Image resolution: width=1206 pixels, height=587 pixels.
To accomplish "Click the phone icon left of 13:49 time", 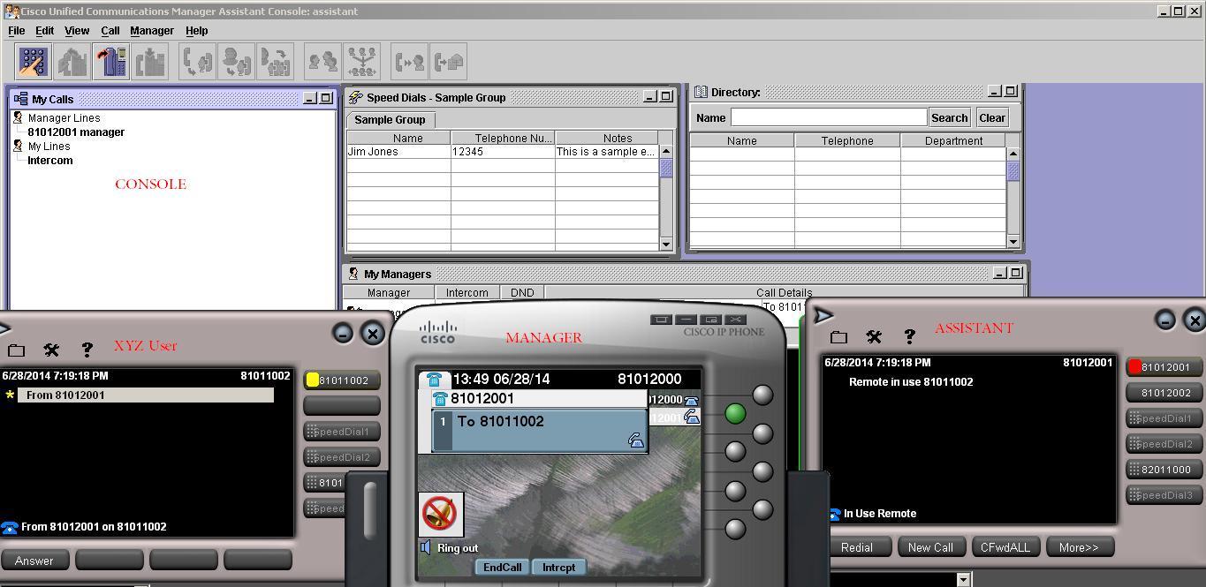I will [434, 379].
